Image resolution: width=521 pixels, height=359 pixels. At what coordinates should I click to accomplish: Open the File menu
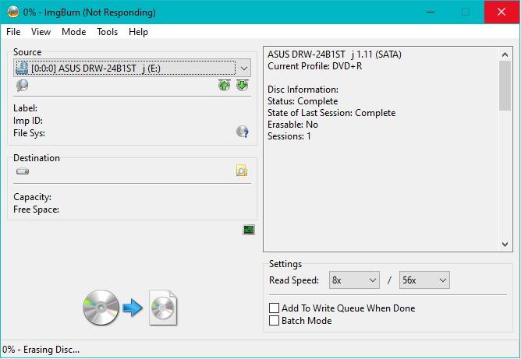point(13,32)
